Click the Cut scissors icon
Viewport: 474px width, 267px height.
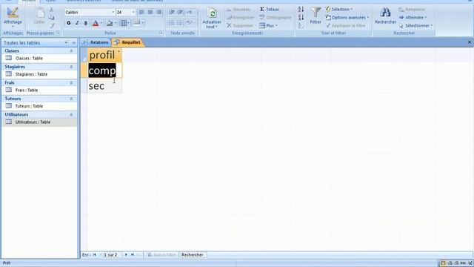[52, 10]
